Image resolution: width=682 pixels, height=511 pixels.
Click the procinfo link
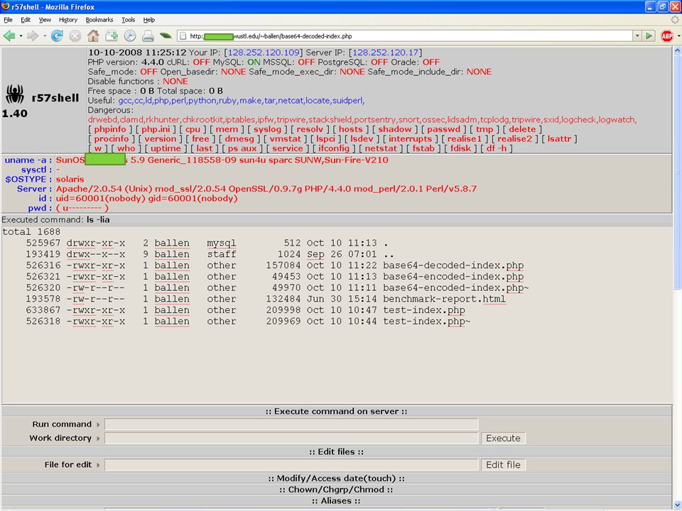click(x=112, y=138)
